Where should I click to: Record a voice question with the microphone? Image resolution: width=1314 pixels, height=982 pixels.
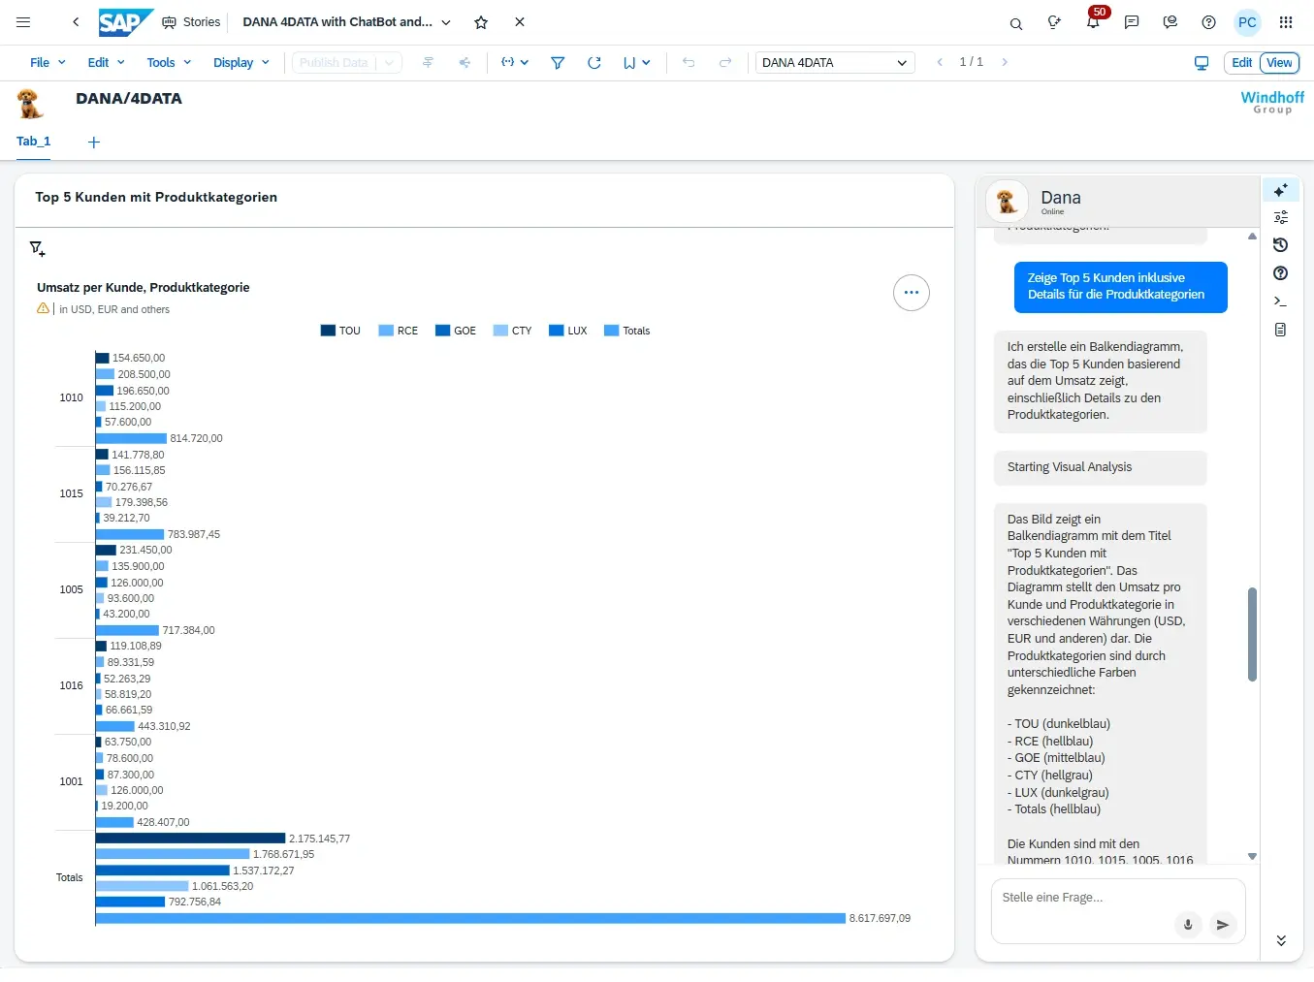1188,925
